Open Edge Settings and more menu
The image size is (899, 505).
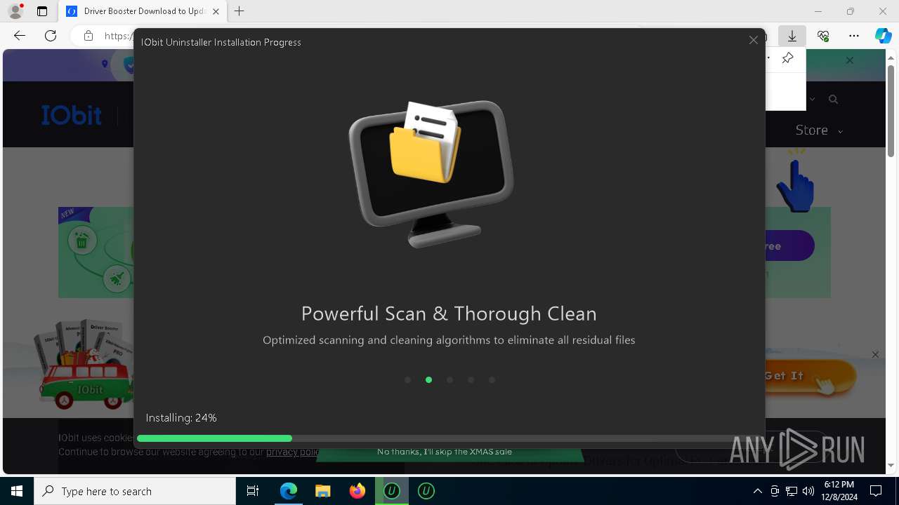coord(854,36)
